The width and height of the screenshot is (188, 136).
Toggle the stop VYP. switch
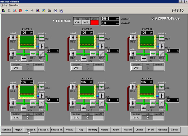click(77, 22)
